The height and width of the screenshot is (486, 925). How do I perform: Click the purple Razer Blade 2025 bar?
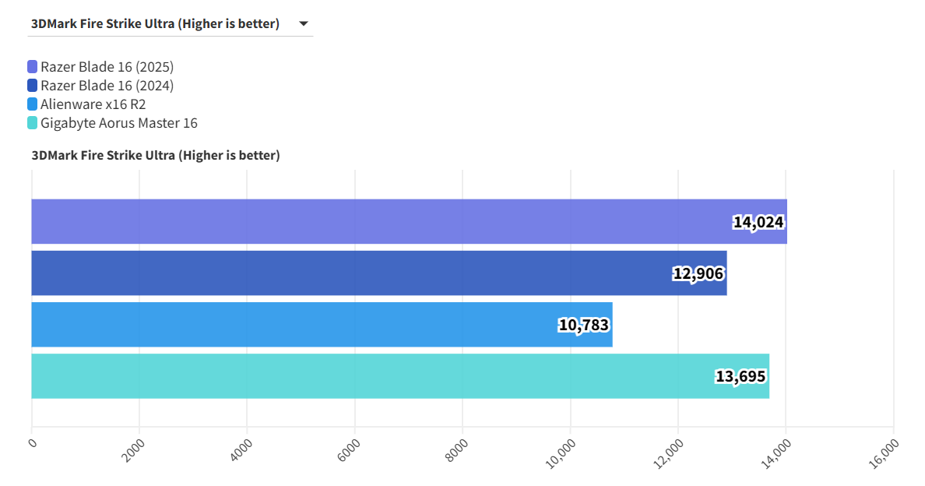[374, 222]
